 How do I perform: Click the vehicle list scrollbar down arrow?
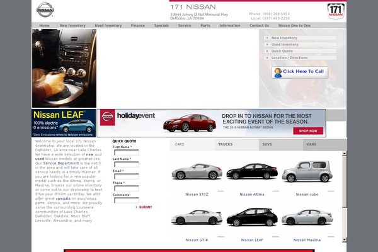click(344, 239)
